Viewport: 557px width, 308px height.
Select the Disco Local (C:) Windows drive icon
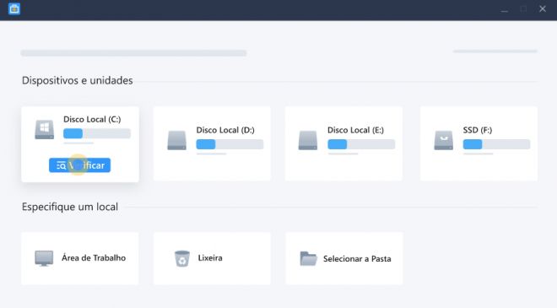point(45,129)
